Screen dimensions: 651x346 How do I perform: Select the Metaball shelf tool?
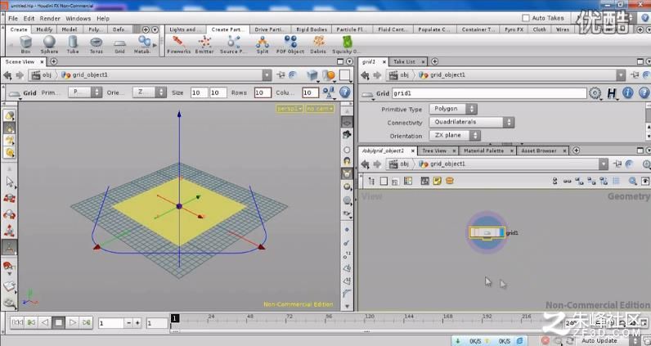(143, 44)
